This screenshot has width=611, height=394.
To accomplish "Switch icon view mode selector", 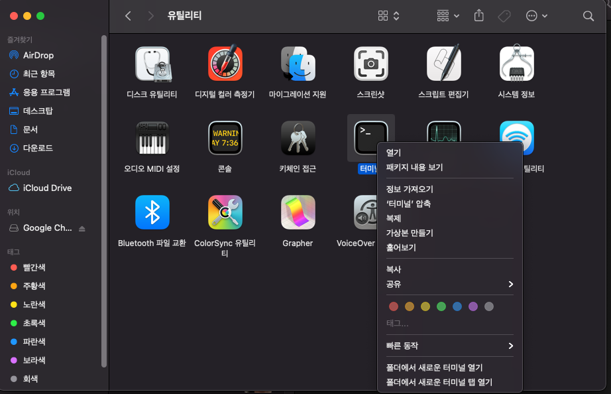I will pos(389,16).
